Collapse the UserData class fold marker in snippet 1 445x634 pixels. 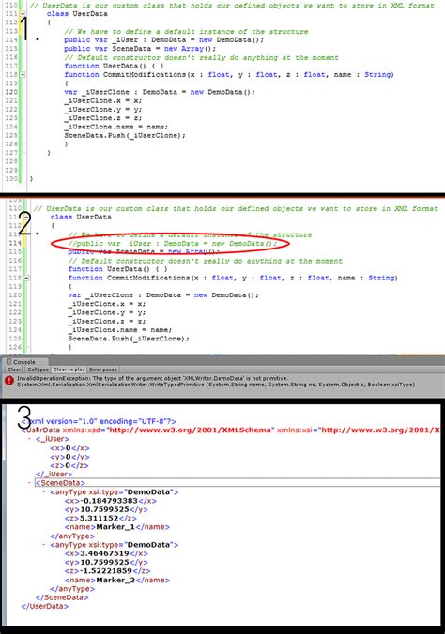[23, 14]
